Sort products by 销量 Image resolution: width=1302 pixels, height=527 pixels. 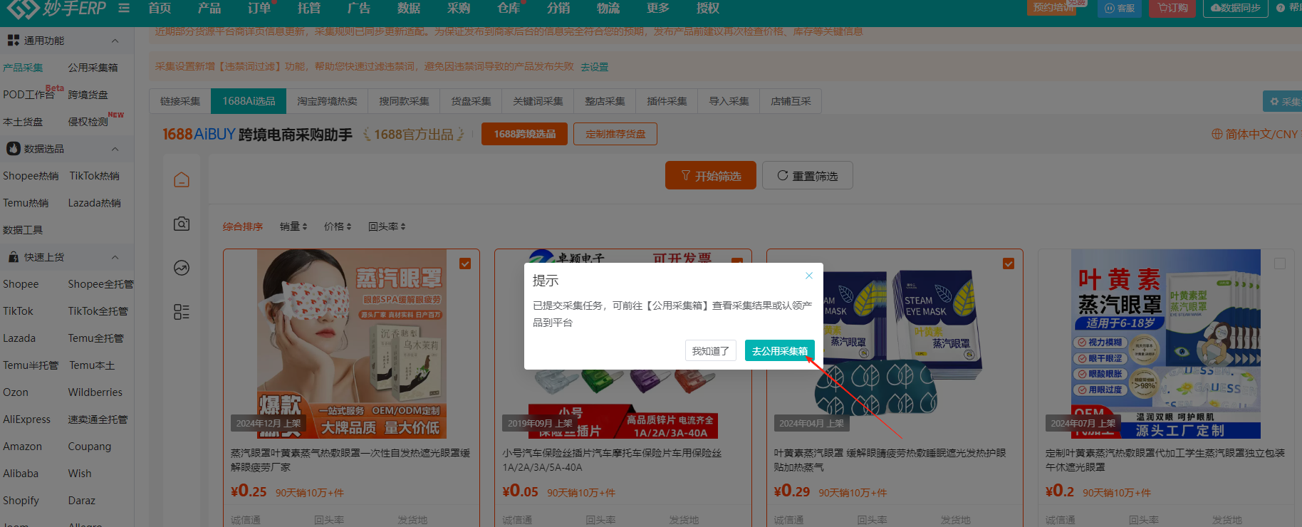tap(293, 226)
